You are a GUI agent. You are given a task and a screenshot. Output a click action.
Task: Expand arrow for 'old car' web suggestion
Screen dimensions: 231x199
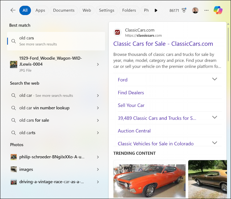tap(98, 95)
